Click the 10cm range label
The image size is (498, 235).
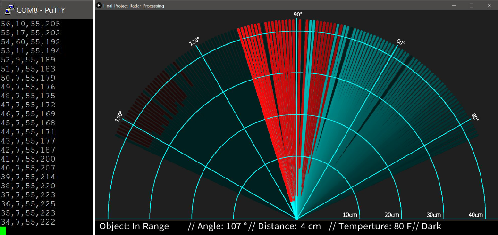350,215
